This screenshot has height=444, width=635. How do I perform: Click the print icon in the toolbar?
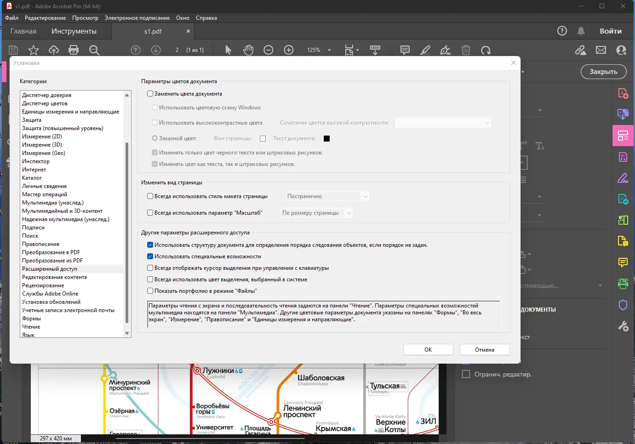click(x=74, y=50)
